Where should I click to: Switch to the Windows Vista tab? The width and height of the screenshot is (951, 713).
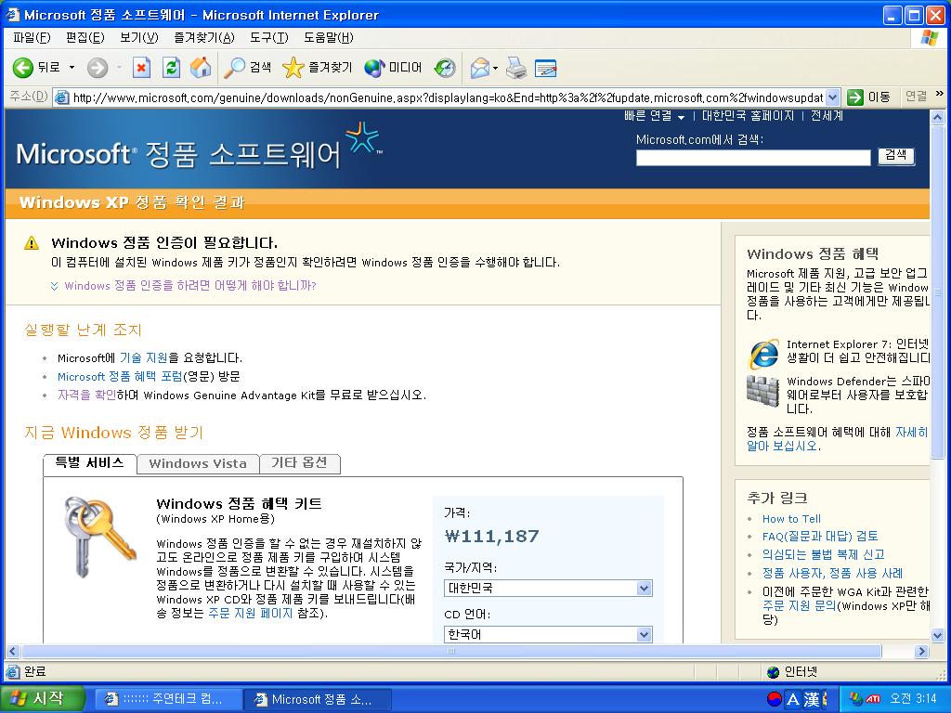tap(198, 464)
